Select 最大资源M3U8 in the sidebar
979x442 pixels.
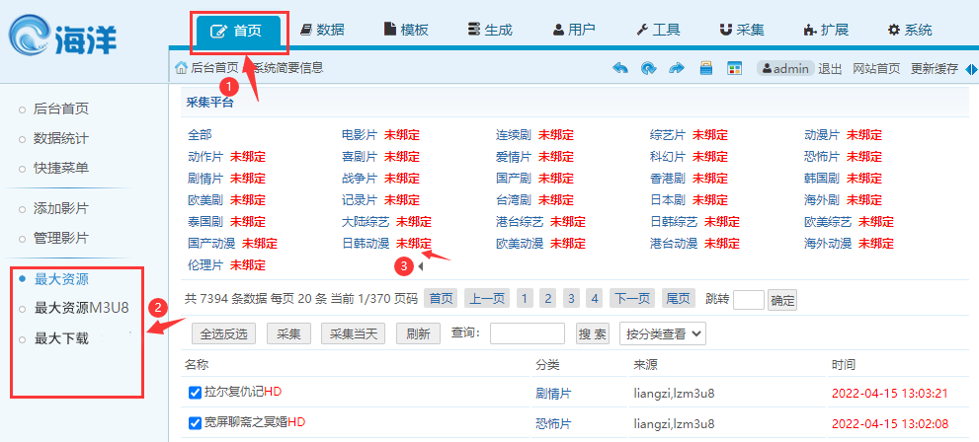pos(81,308)
